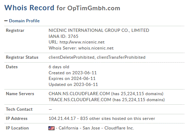Screen dimensions: 185x133
Task: Select the OpTimGmbh.com domain name text
Action: coord(94,8)
